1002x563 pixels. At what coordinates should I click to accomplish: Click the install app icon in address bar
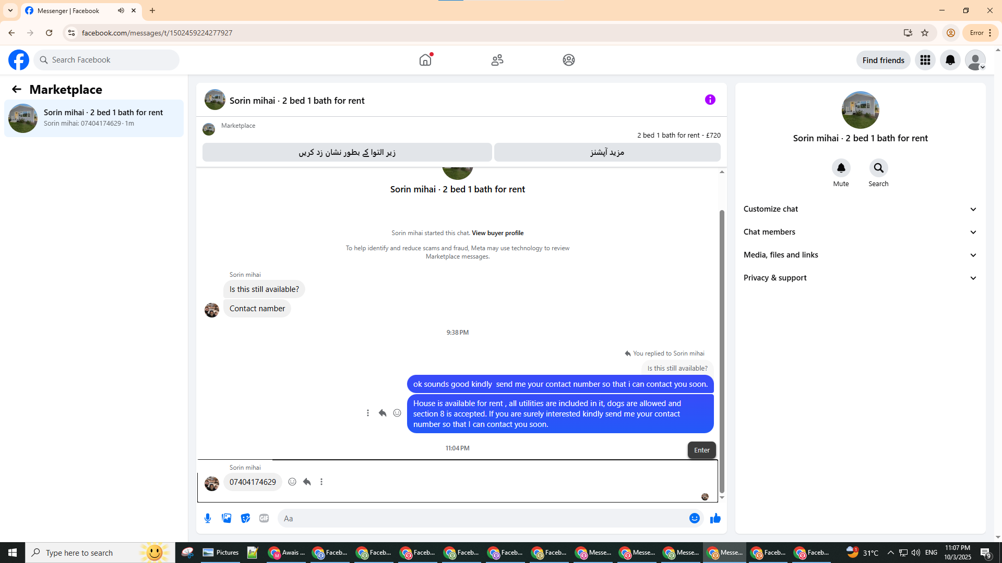(908, 33)
